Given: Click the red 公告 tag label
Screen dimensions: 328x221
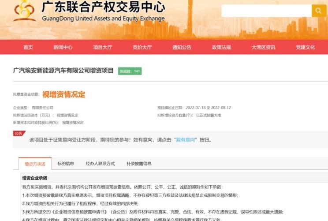Looking at the screenshot, I should 19,133.
